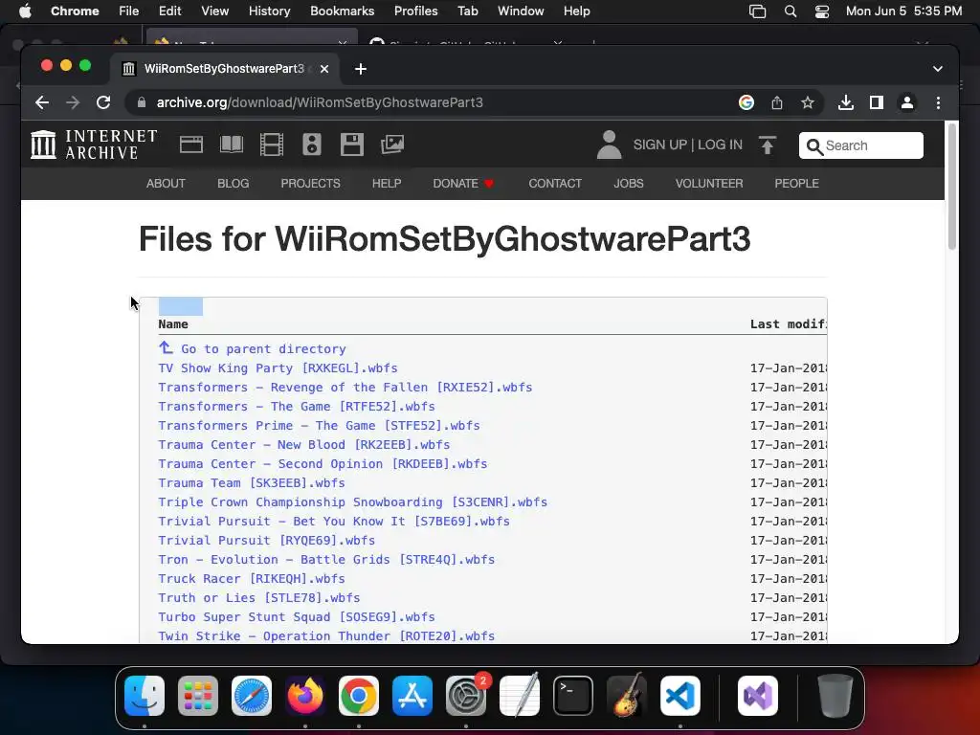Open Spotlight search in the menu bar
Viewport: 980px width, 735px height.
(x=790, y=11)
